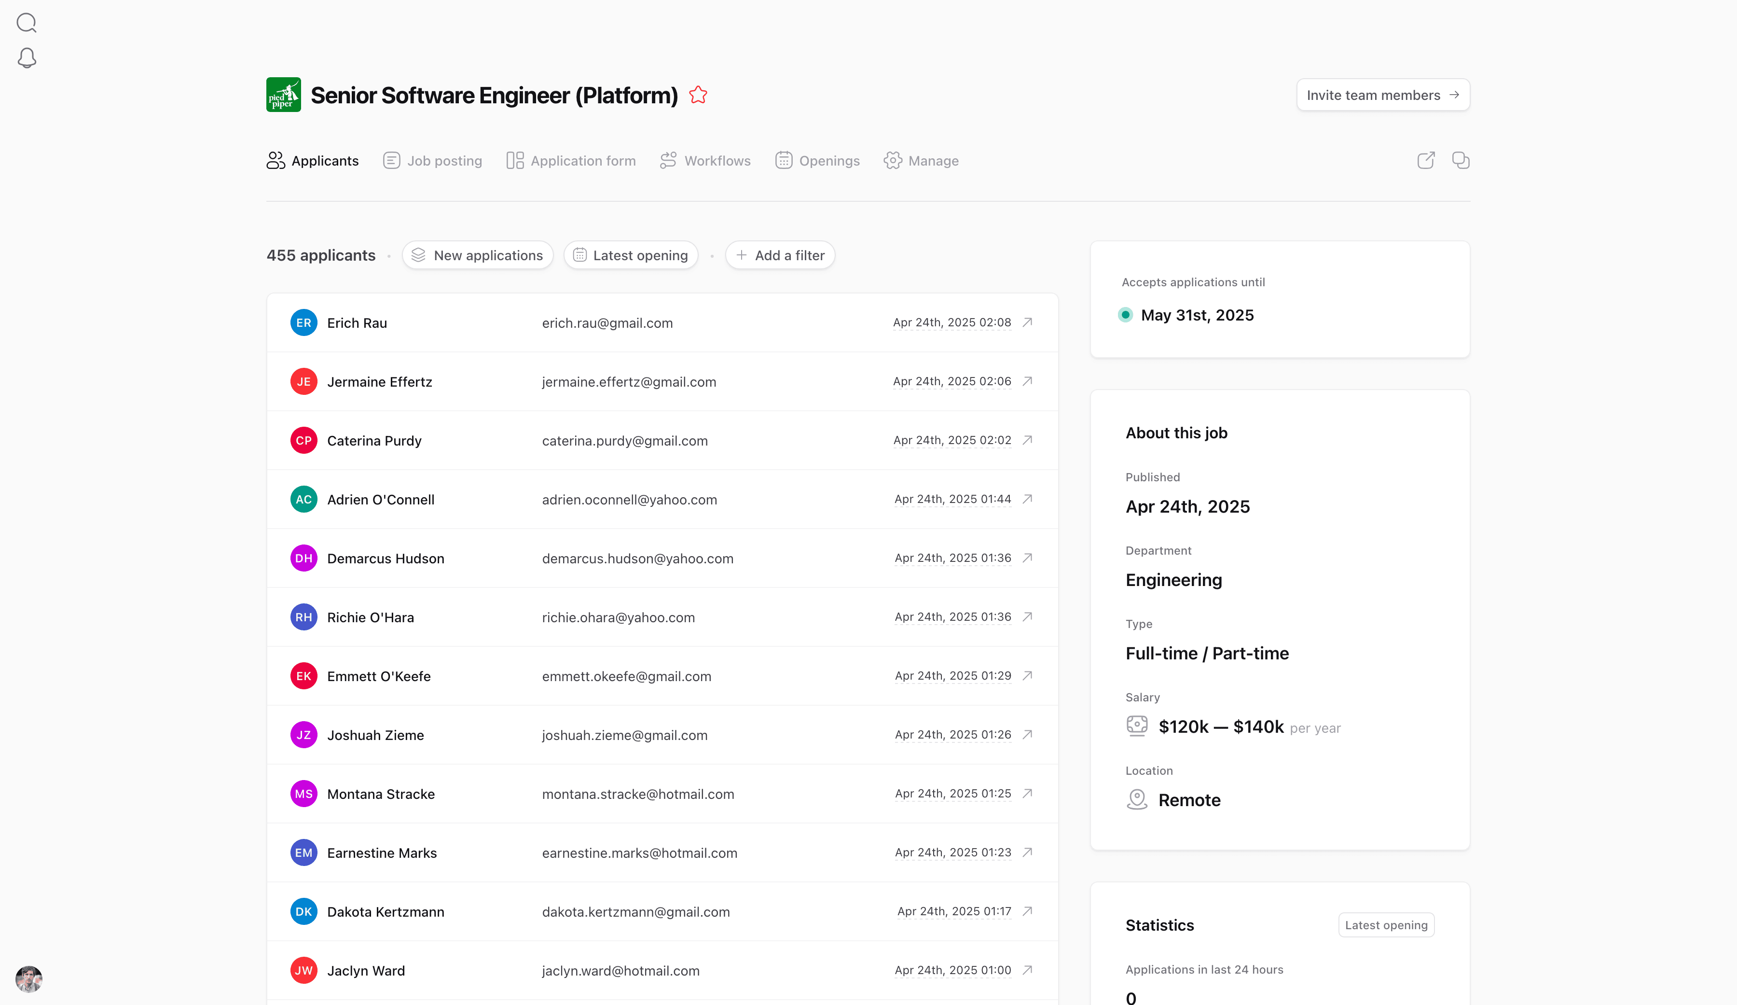Open the external link icon near tabs
Image resolution: width=1737 pixels, height=1005 pixels.
(x=1425, y=161)
